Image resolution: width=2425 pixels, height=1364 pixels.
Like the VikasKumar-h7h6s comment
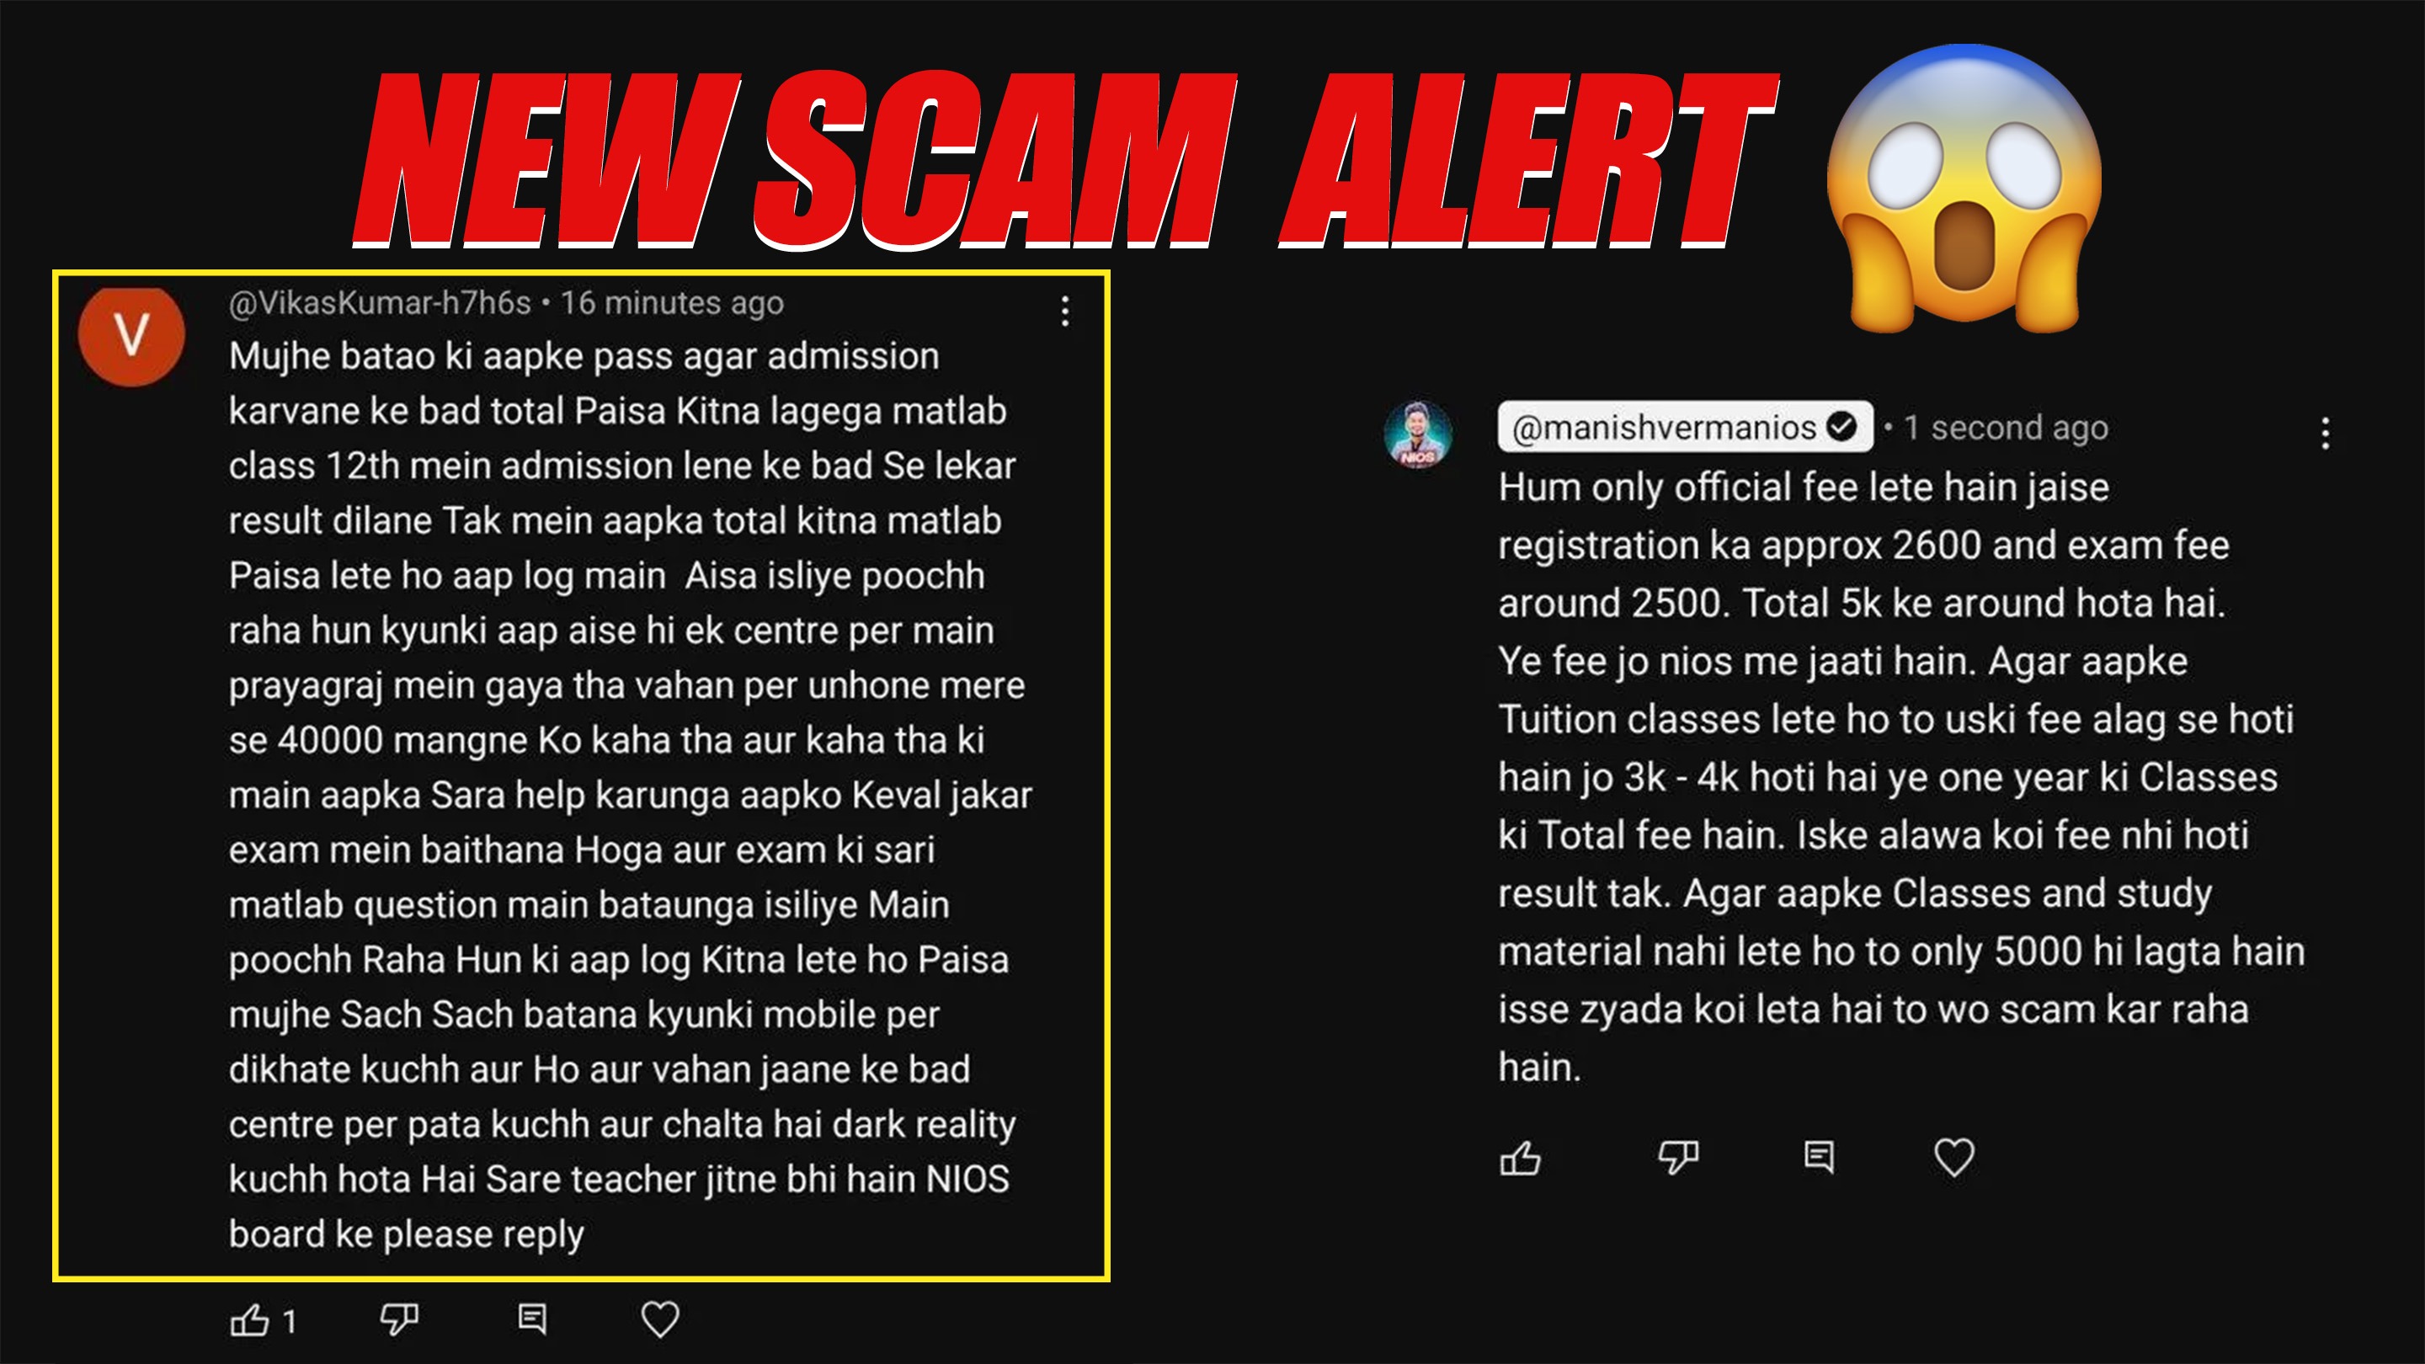[249, 1319]
